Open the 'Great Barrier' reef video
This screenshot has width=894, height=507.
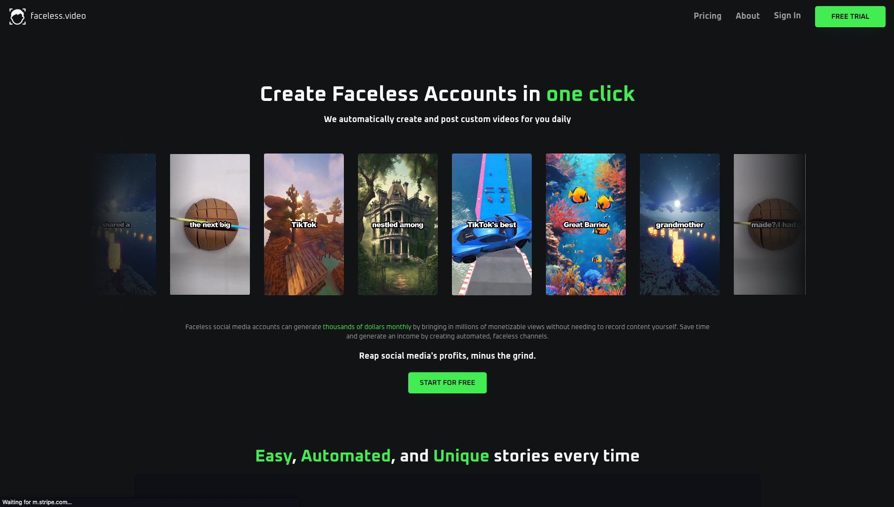click(586, 224)
